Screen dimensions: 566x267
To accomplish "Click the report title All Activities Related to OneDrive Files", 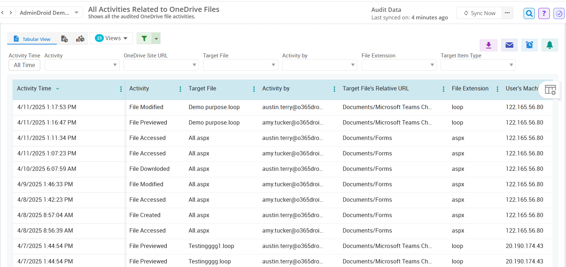I will [x=154, y=9].
